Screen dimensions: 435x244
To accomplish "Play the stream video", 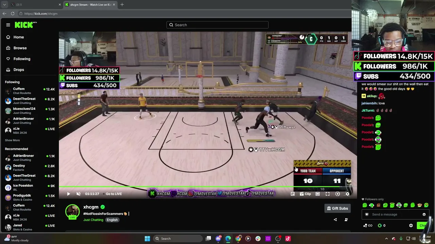I will (x=68, y=194).
